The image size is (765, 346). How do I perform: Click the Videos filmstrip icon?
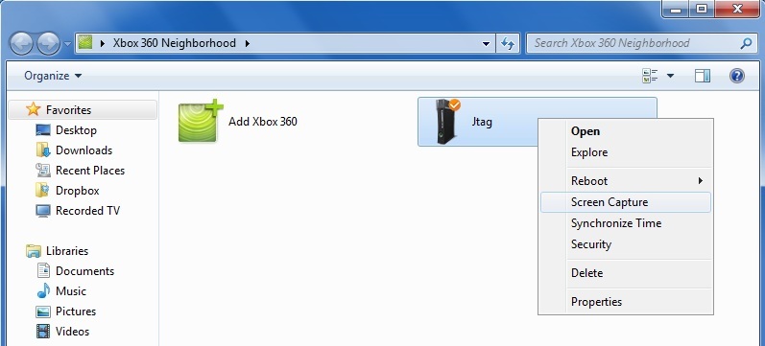tap(43, 331)
